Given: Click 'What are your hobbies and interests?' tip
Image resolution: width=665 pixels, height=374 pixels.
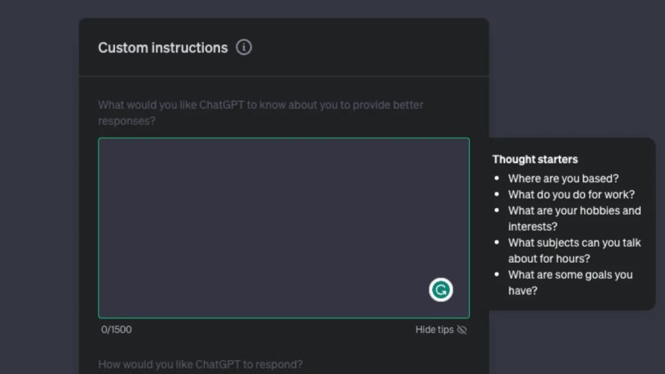Looking at the screenshot, I should (x=575, y=218).
